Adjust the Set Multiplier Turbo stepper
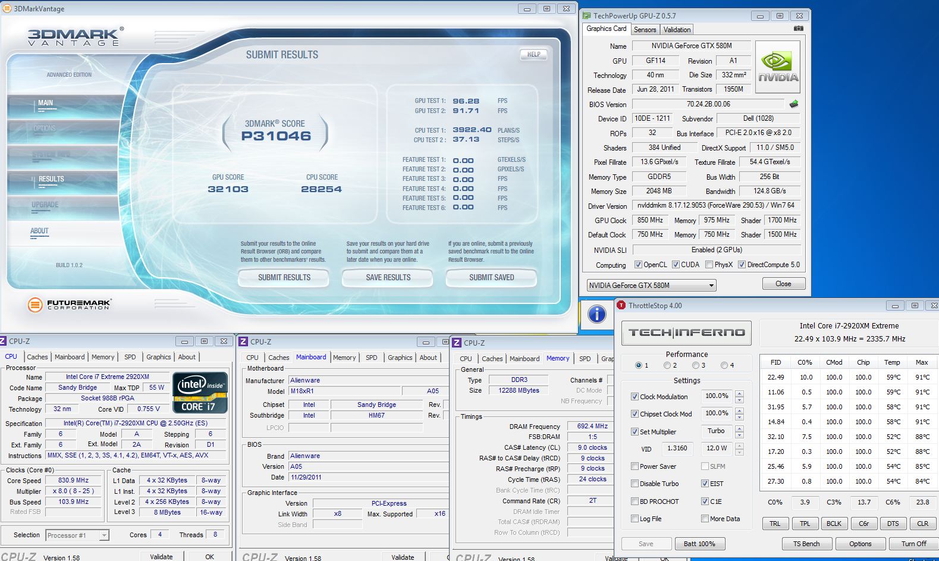This screenshot has width=939, height=561. click(739, 431)
